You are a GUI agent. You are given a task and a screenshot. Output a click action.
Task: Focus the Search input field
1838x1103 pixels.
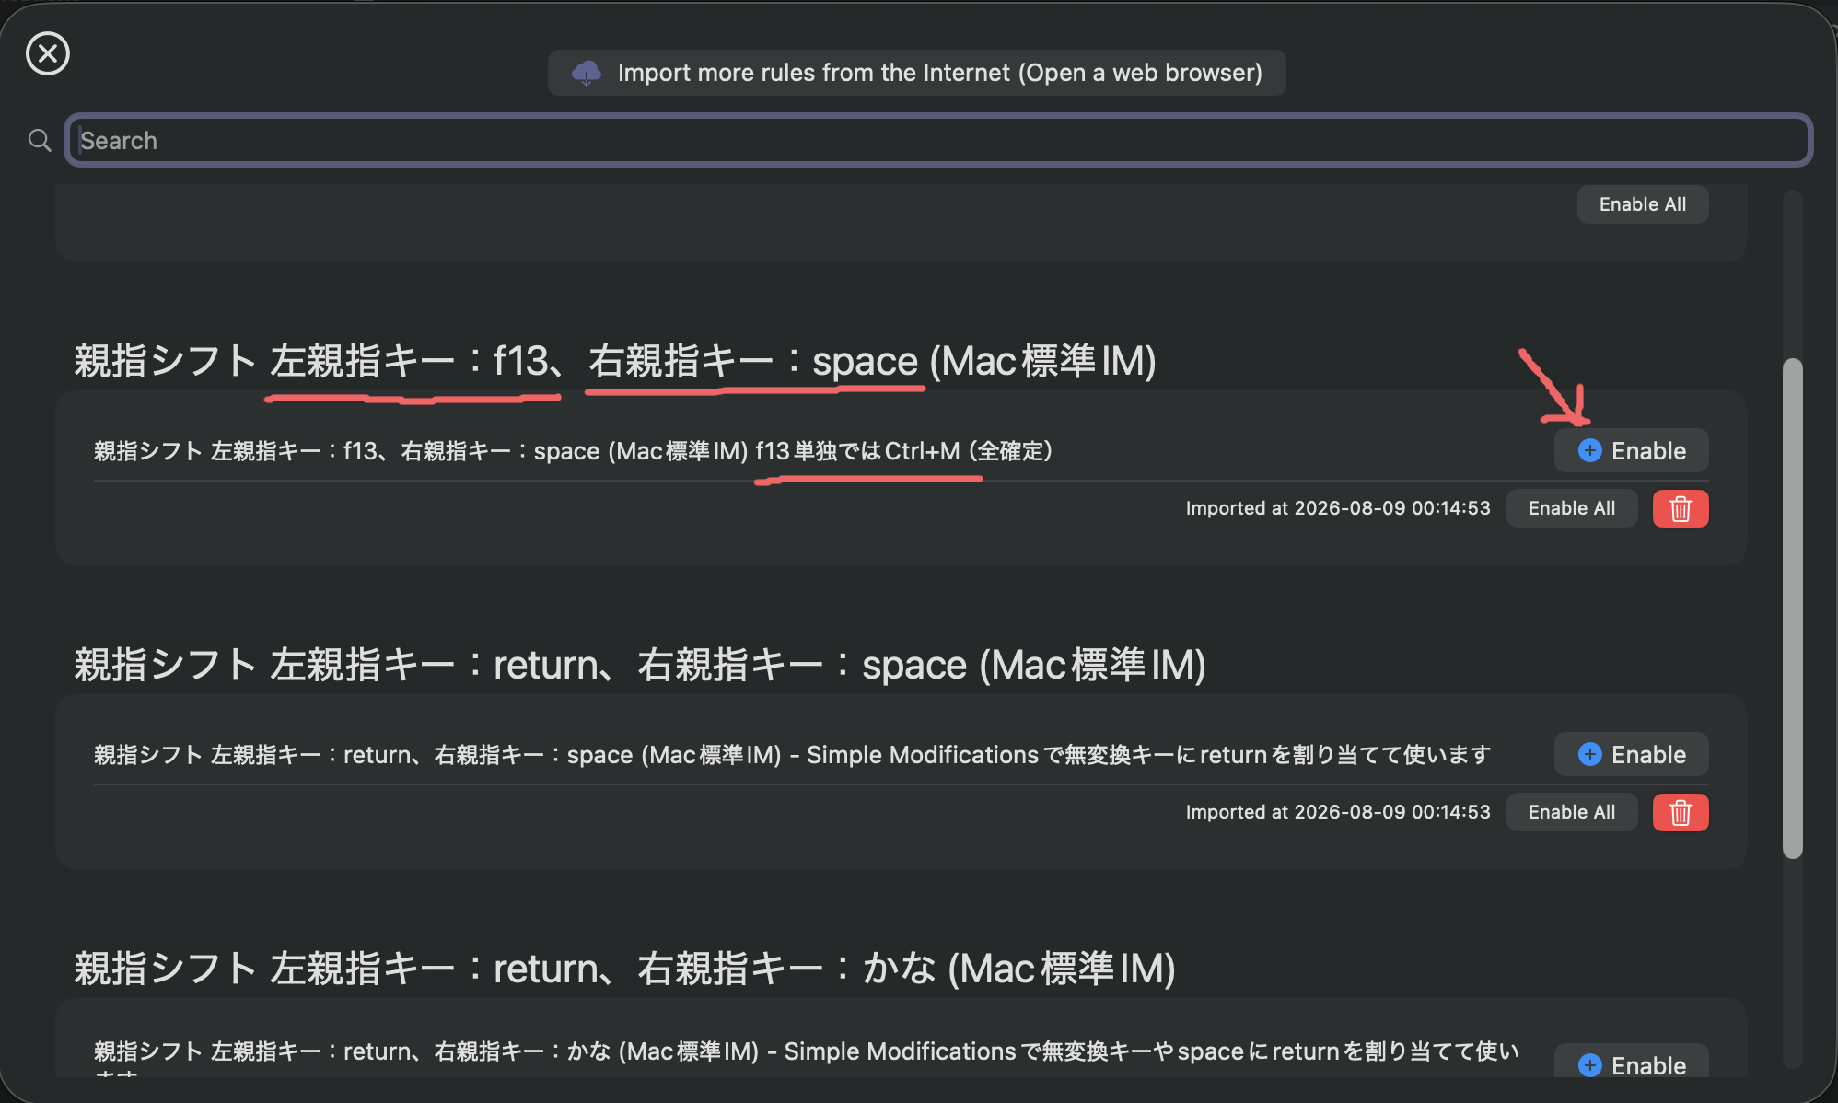pyautogui.click(x=938, y=140)
